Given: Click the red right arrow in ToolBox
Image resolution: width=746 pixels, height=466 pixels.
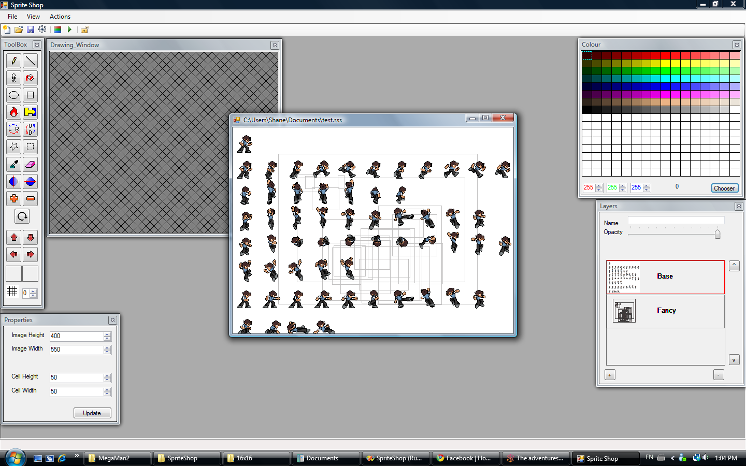Looking at the screenshot, I should (31, 254).
